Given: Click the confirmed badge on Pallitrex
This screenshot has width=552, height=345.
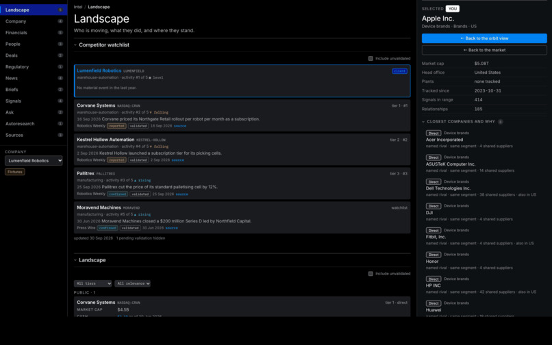Looking at the screenshot, I should (x=118, y=194).
